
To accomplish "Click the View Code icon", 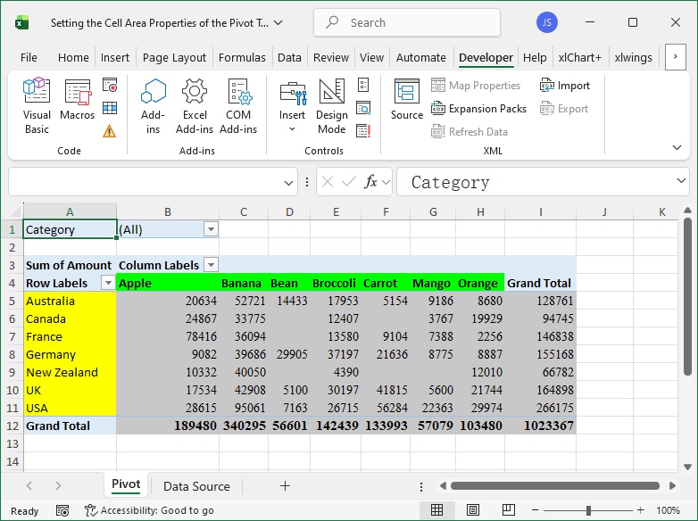I will [x=363, y=108].
